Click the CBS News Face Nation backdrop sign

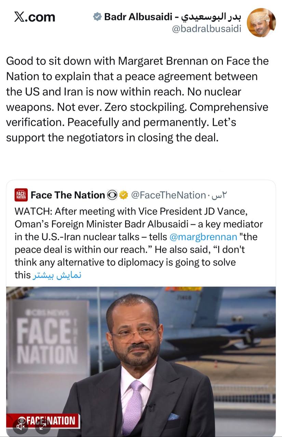[x=48, y=338]
